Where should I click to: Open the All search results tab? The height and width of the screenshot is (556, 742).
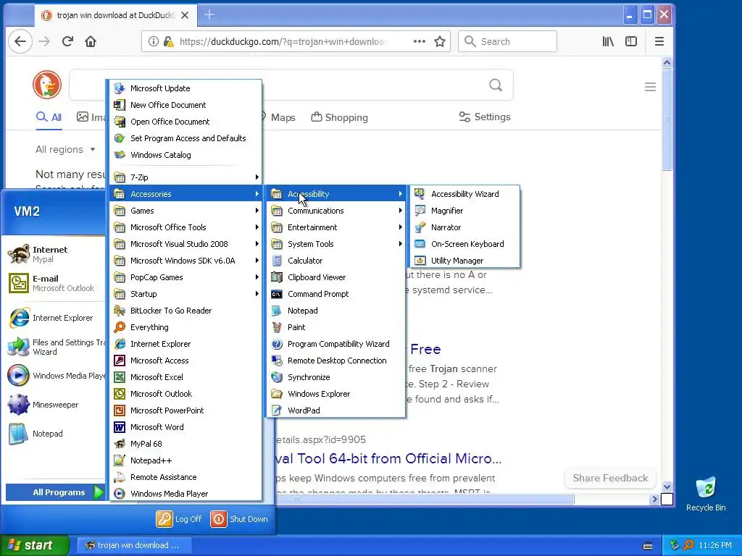pyautogui.click(x=49, y=117)
